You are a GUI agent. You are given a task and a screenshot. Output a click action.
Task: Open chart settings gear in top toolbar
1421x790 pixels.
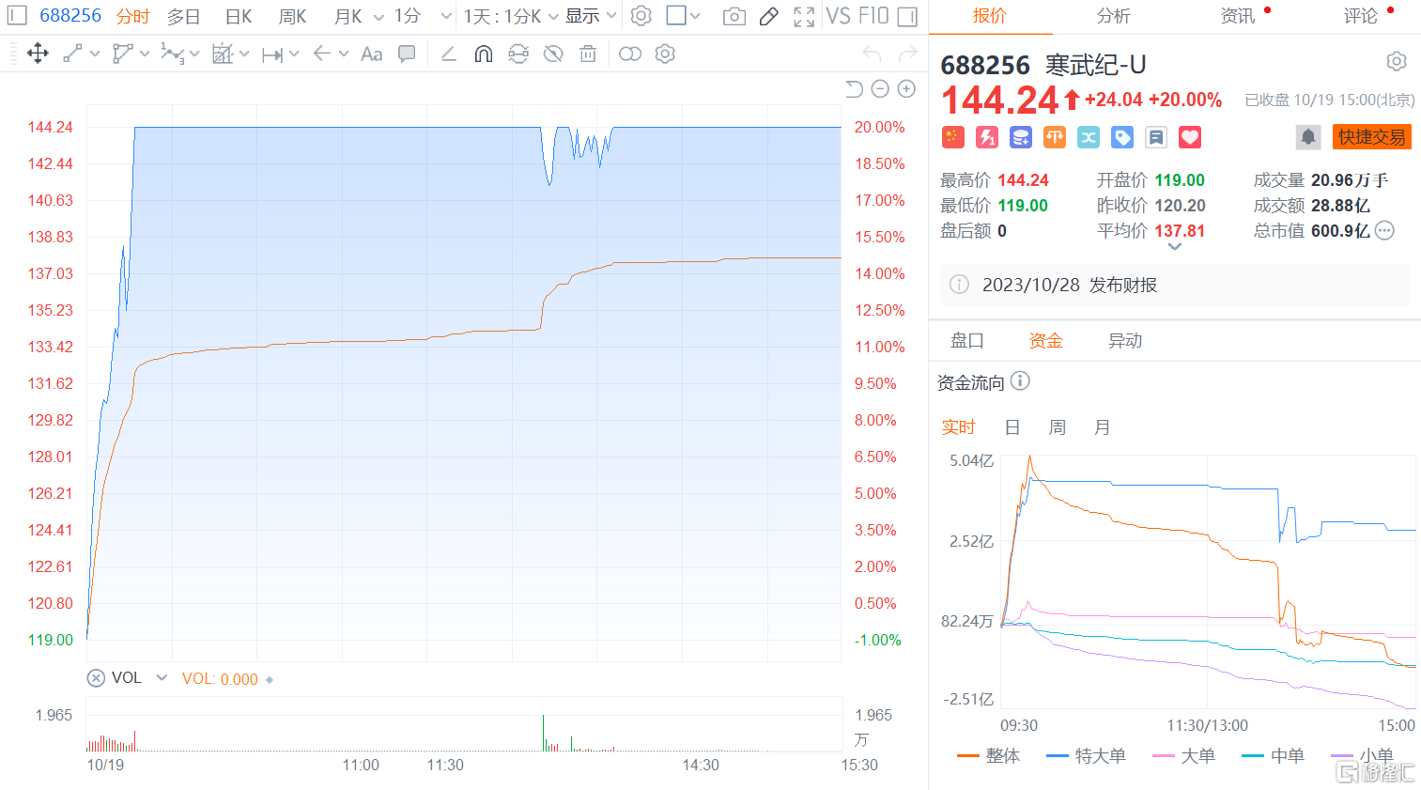pos(641,16)
